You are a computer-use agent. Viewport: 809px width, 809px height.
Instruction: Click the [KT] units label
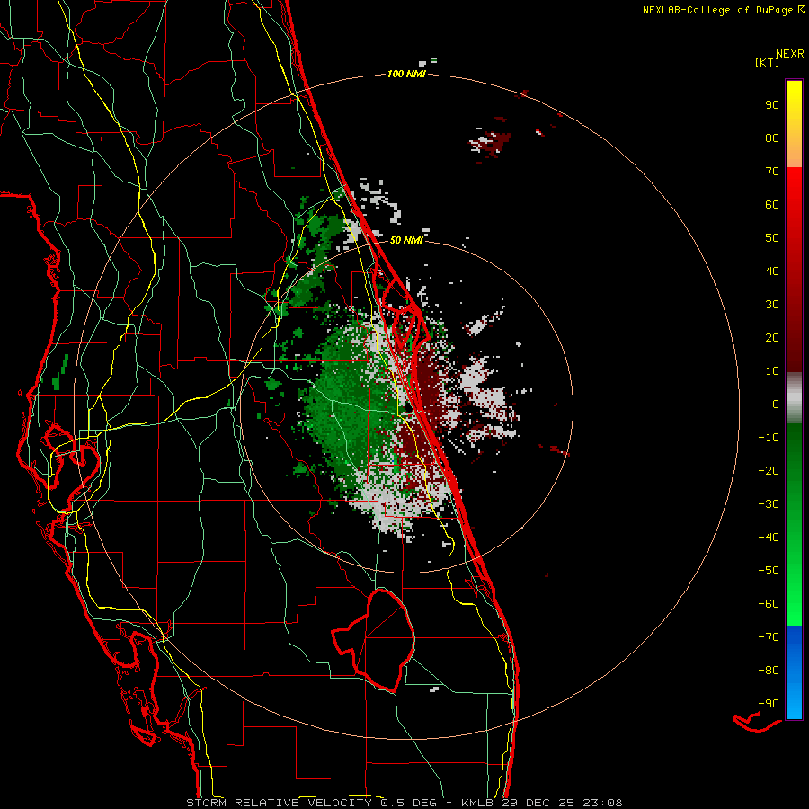[x=768, y=62]
